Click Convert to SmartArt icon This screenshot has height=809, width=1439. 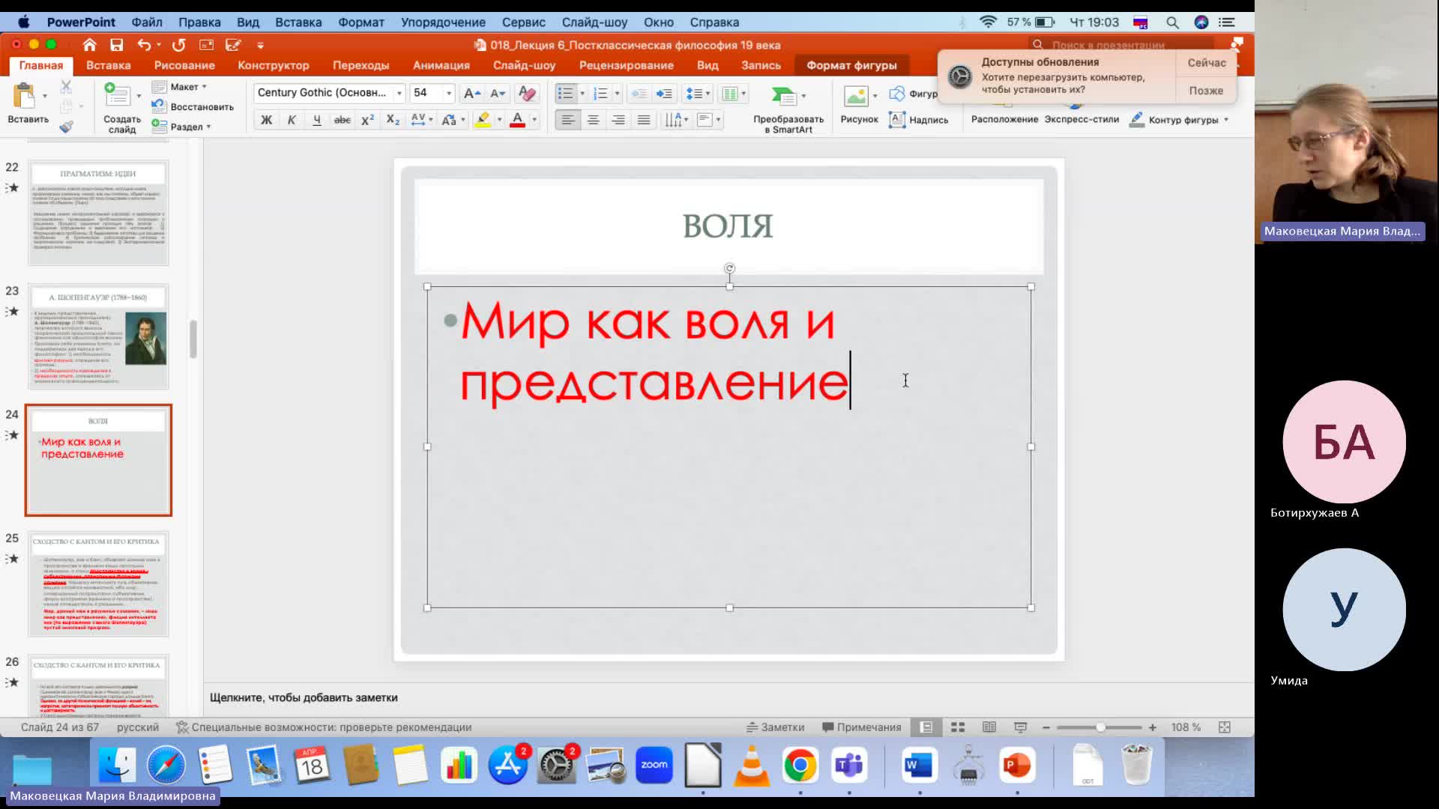[783, 96]
